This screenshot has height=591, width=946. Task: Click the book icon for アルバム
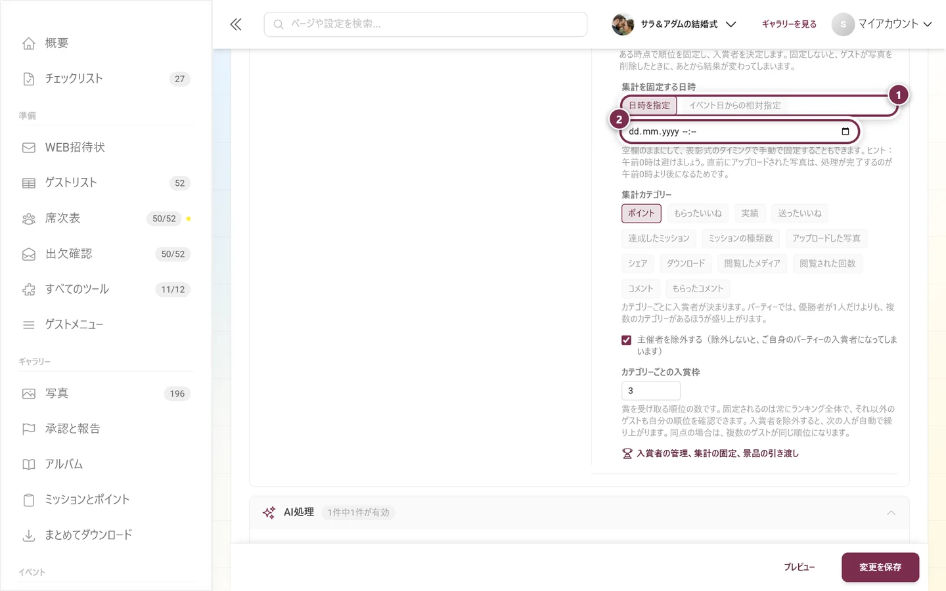(x=29, y=465)
